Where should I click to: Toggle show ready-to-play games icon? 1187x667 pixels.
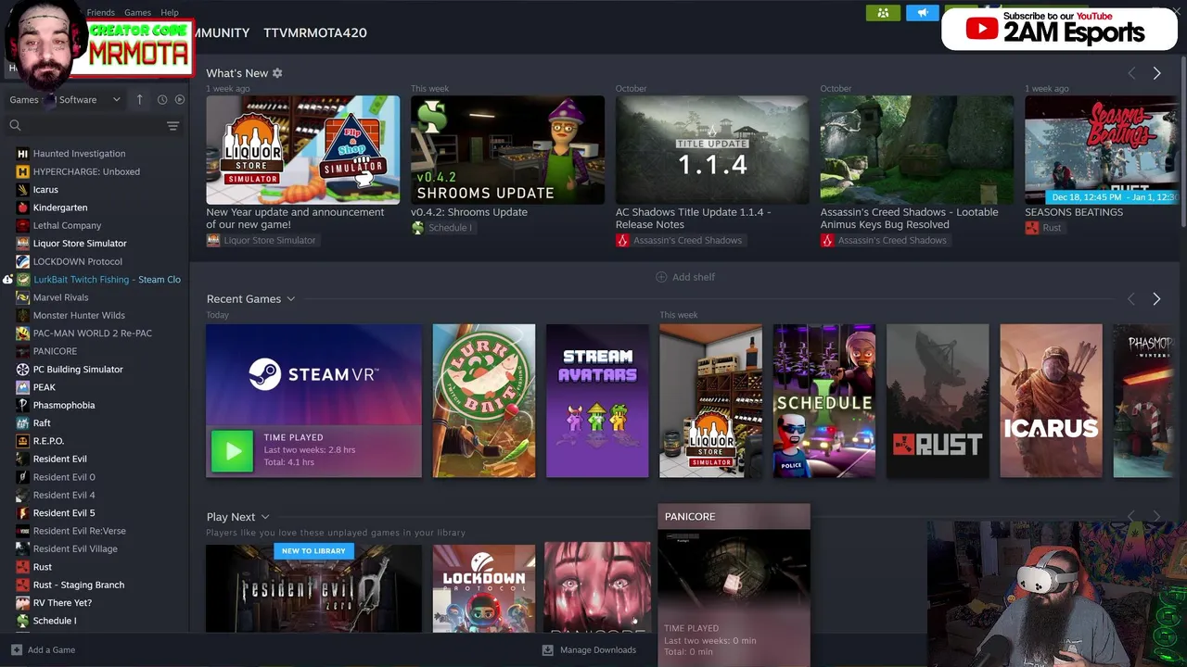click(x=180, y=99)
